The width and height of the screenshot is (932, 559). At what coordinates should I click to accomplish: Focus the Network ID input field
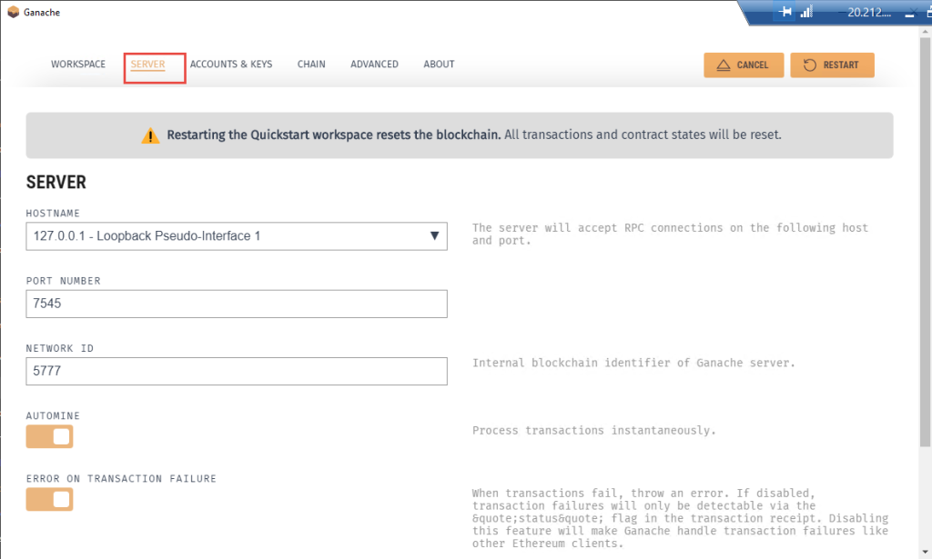coord(237,371)
